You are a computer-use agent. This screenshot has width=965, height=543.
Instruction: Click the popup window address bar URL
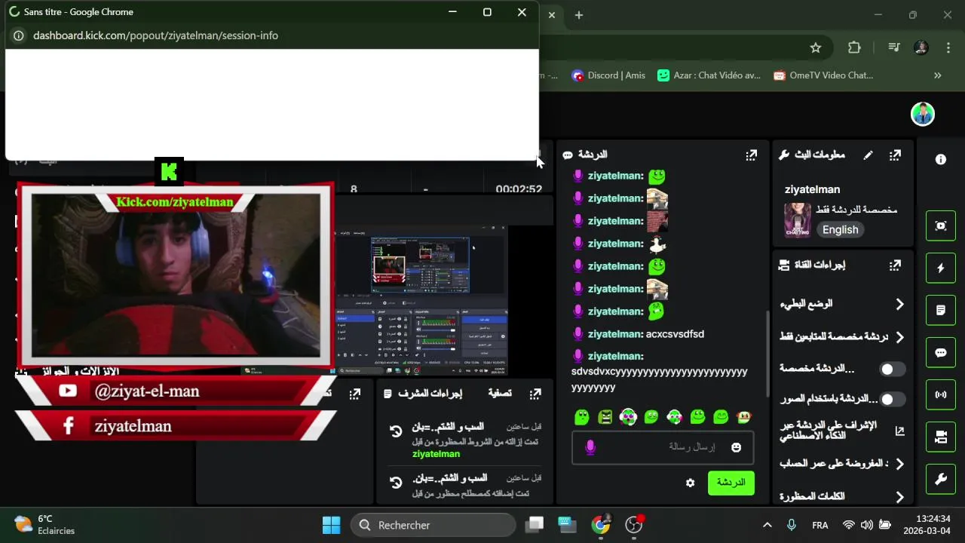point(155,35)
